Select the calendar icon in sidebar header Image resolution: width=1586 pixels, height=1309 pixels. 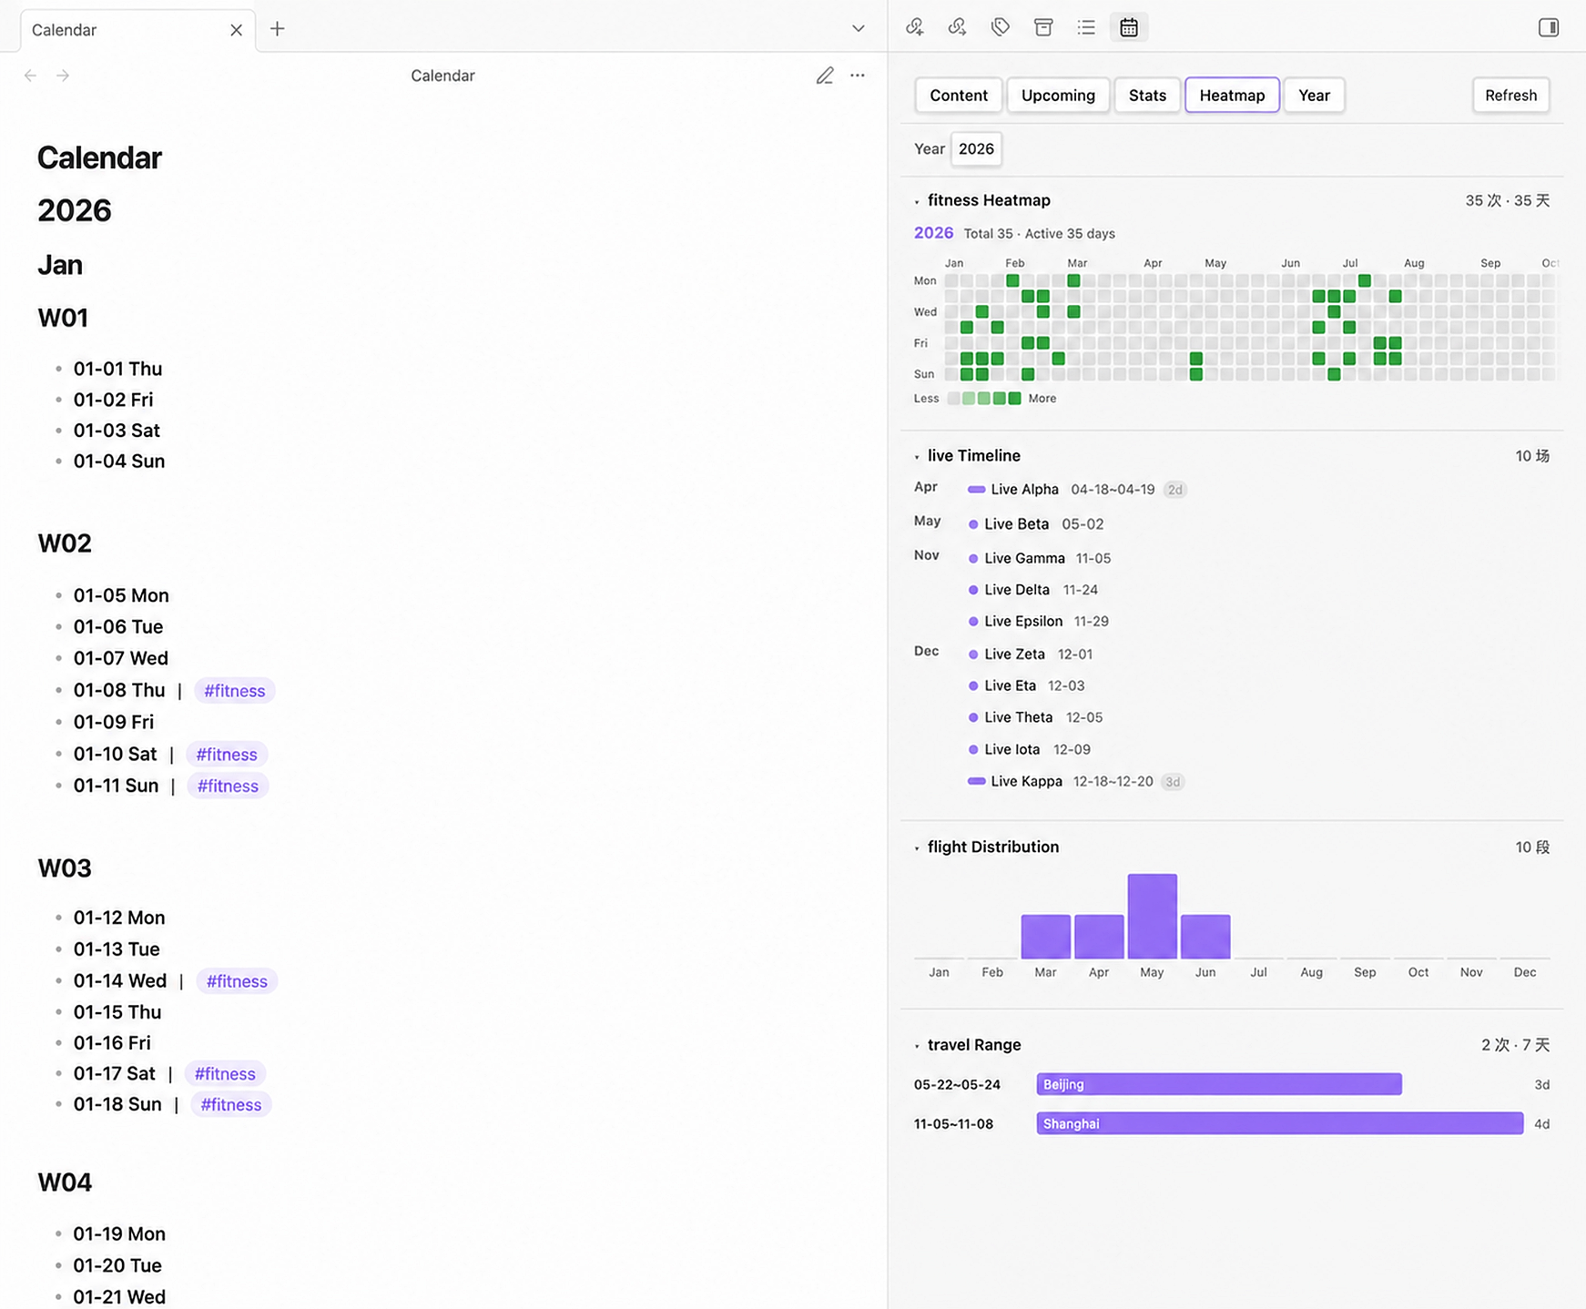pos(1129,27)
